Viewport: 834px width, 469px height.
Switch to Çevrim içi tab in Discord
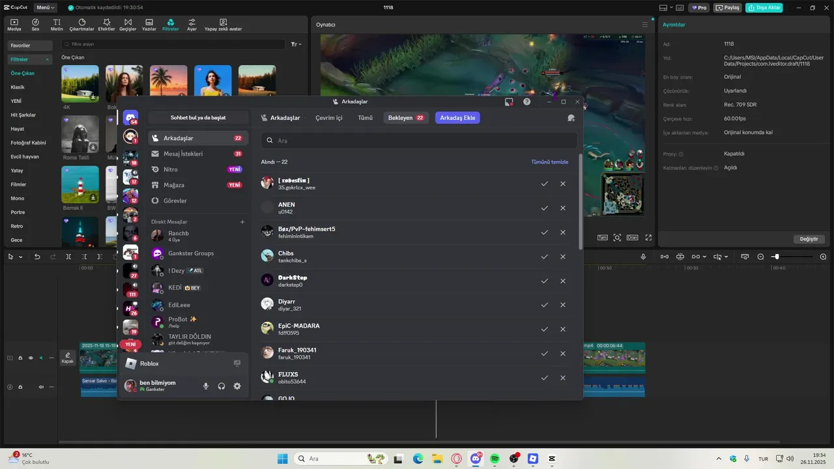(329, 118)
